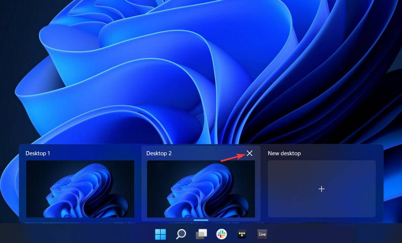Click the Task View taskbar icon
Viewport: 402px width, 243px height.
click(x=201, y=234)
